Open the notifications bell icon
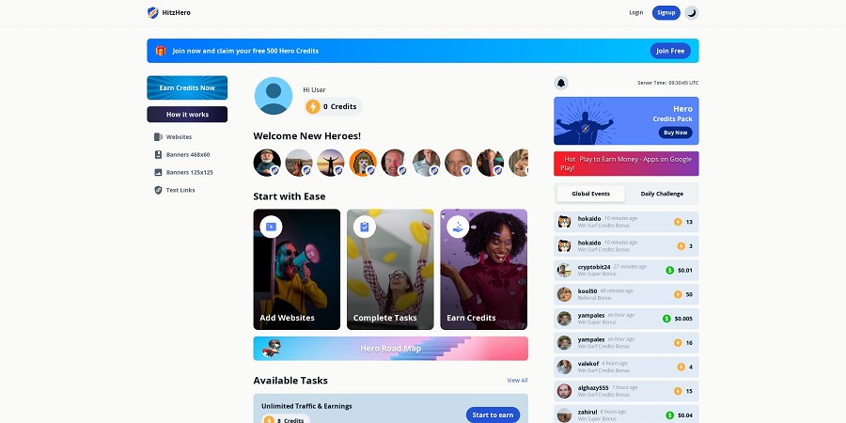 point(561,83)
